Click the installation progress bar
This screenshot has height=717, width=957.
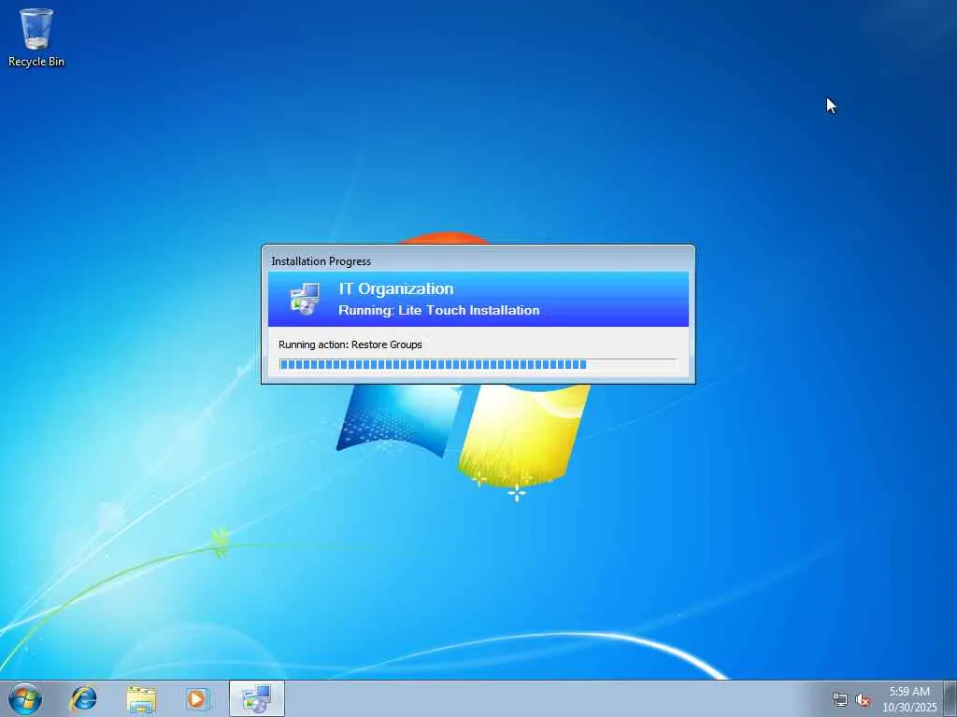click(x=478, y=365)
